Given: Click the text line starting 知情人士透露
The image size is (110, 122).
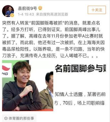Looking at the screenshot, I should click(80, 94).
